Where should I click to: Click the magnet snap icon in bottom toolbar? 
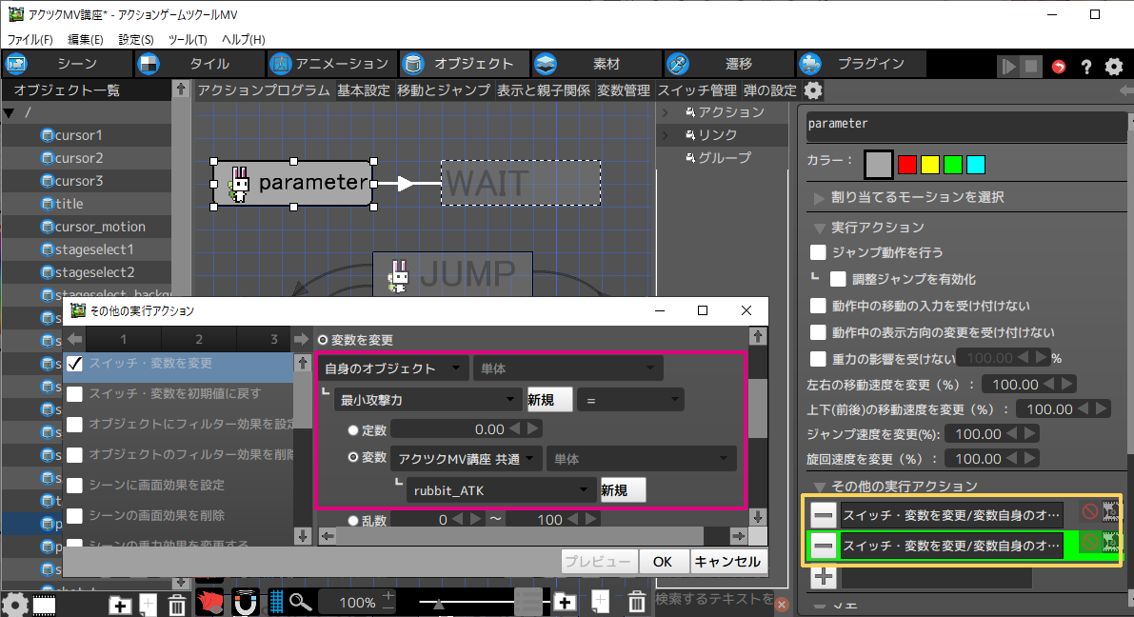point(245,602)
